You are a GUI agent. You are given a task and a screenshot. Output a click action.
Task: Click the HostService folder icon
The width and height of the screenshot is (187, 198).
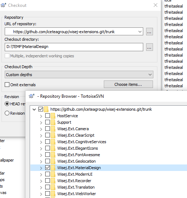(53, 116)
